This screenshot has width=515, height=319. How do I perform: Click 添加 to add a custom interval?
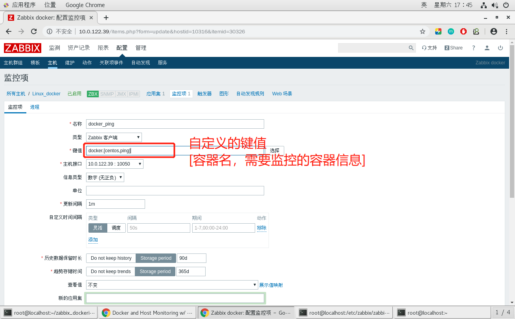[x=93, y=239]
